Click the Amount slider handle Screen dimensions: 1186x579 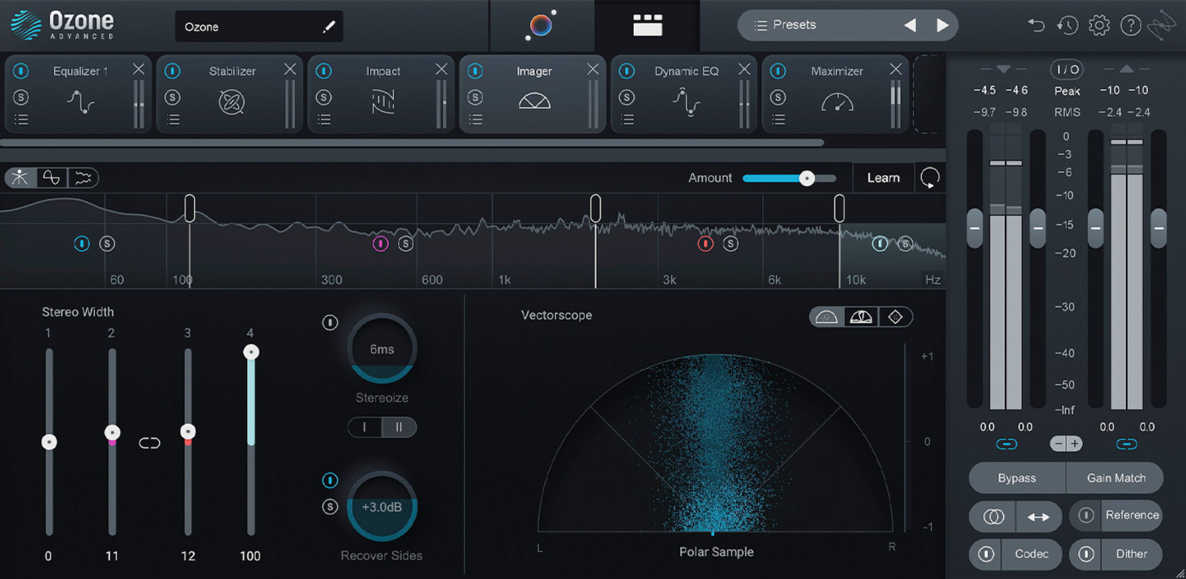point(808,178)
